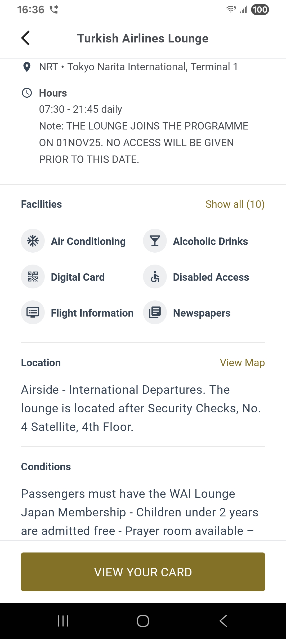Tap the Newspapers icon

pos(155,313)
